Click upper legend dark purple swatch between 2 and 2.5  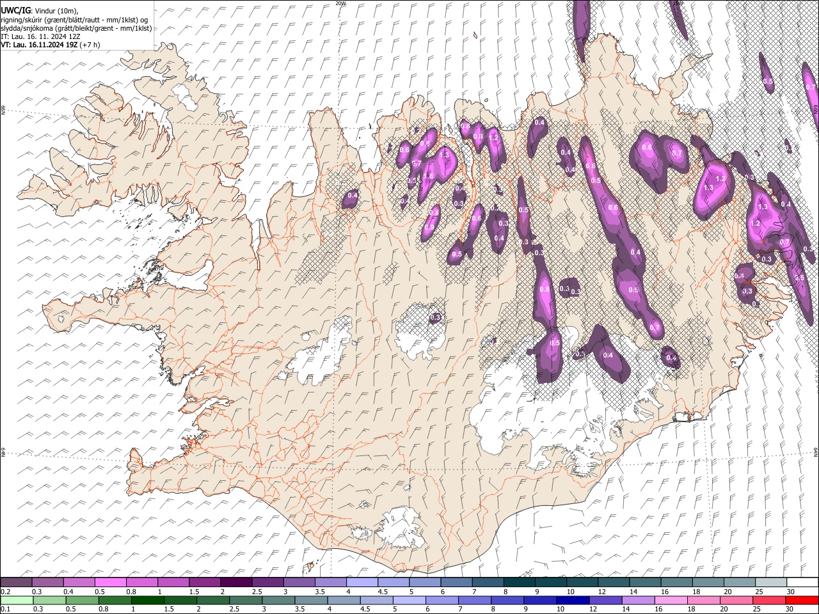[x=236, y=582]
